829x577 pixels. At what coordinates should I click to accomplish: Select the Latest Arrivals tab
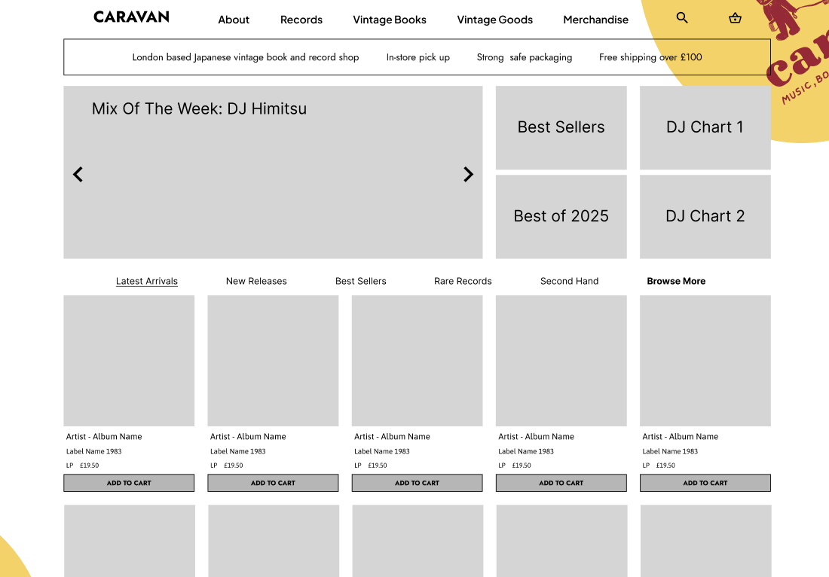click(147, 281)
